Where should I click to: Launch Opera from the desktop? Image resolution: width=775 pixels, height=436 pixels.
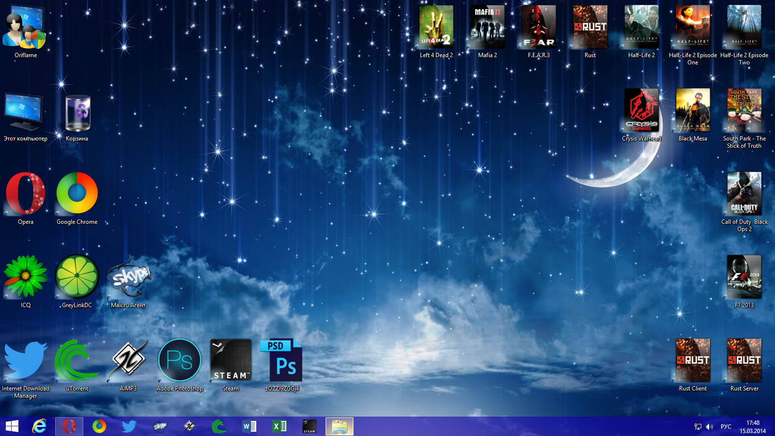[x=26, y=199]
